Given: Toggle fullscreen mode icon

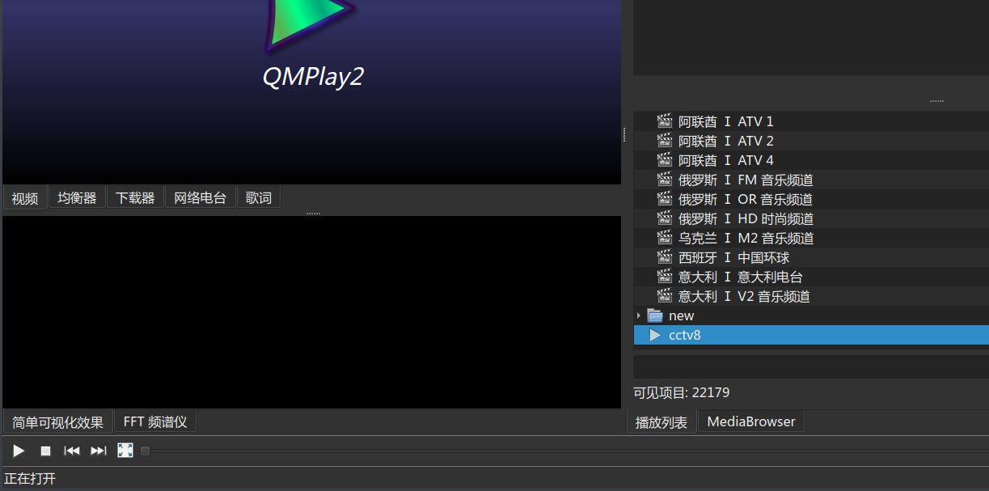Looking at the screenshot, I should click(x=125, y=451).
